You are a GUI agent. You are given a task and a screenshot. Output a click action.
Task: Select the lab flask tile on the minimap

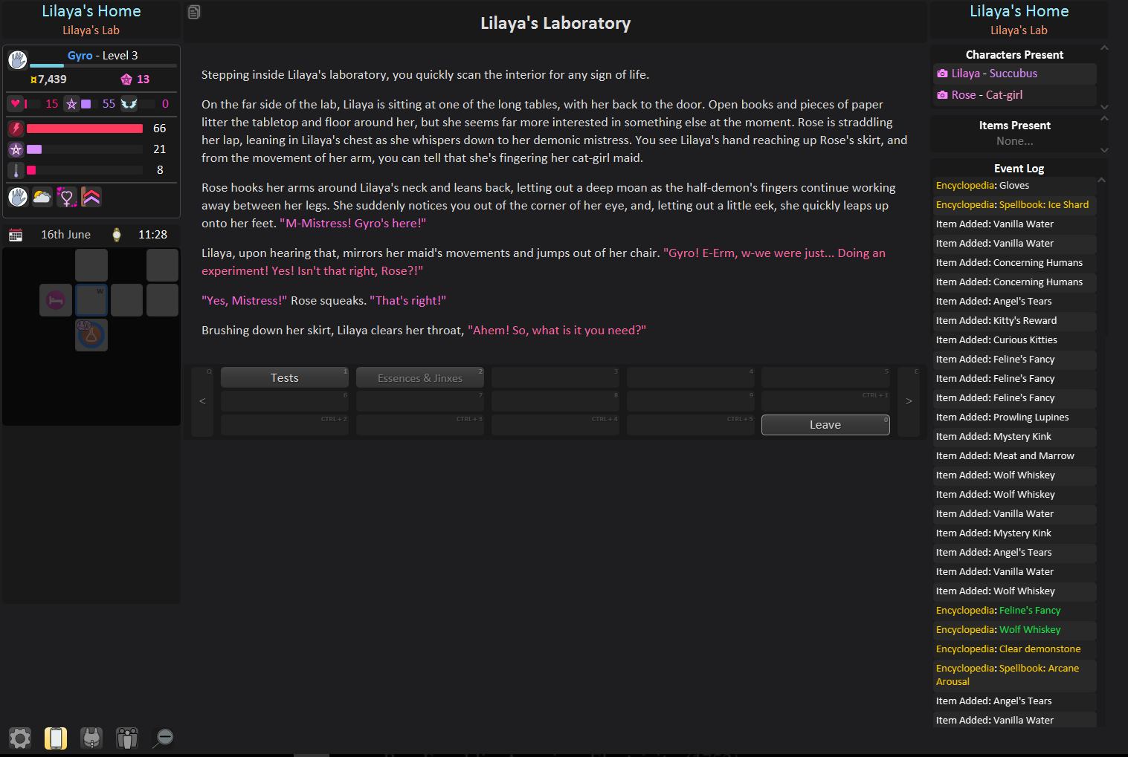(x=91, y=335)
